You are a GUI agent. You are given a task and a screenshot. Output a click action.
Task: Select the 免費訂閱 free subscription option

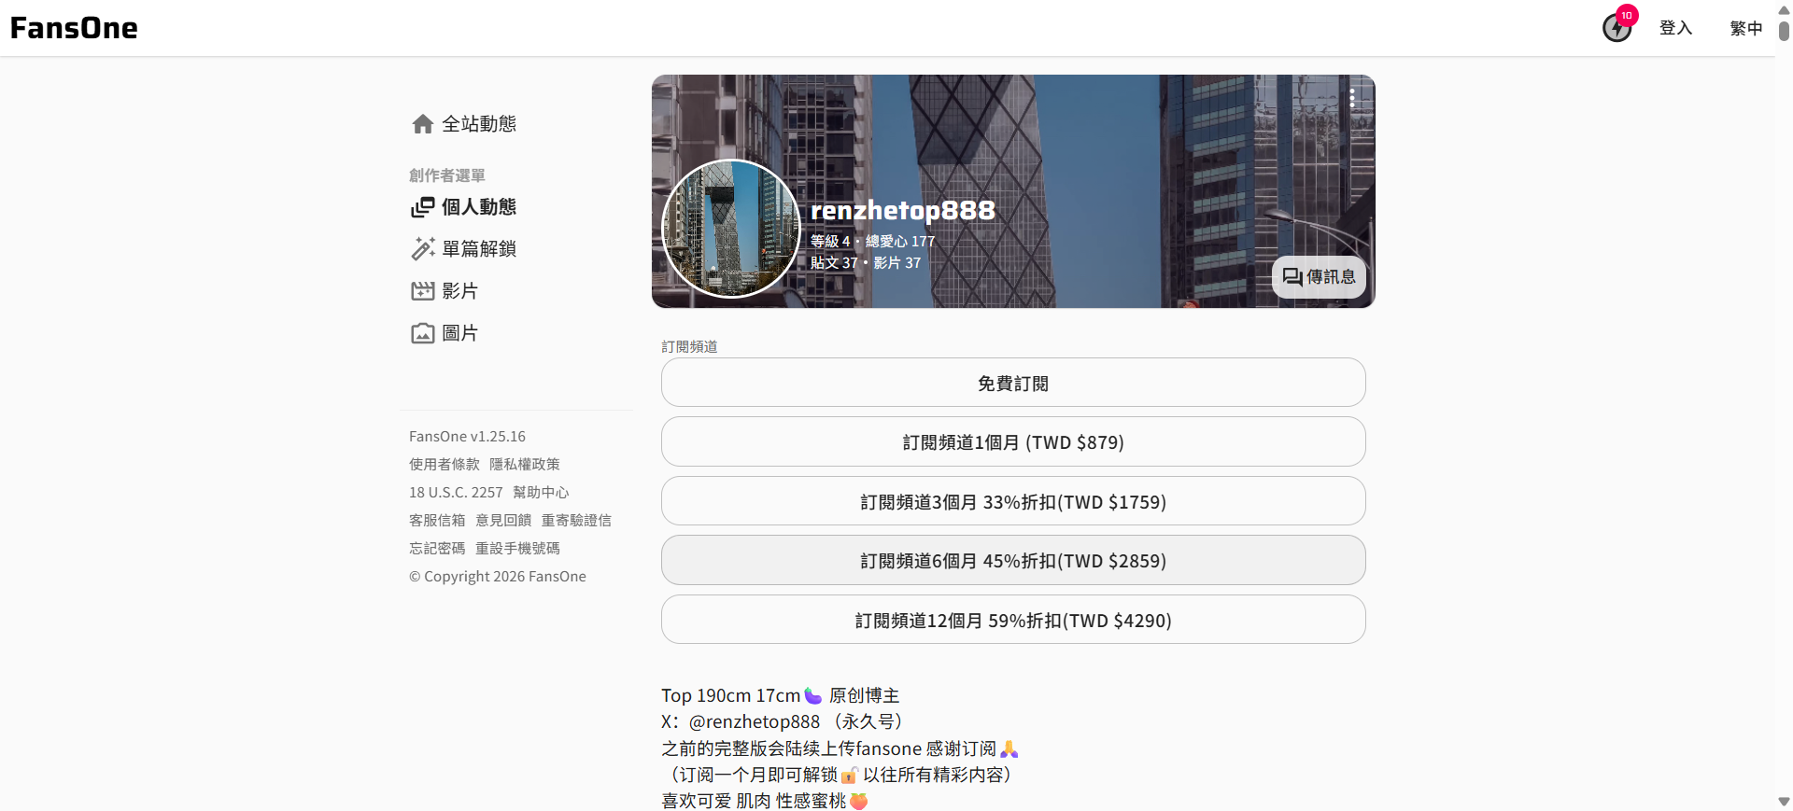click(1013, 383)
